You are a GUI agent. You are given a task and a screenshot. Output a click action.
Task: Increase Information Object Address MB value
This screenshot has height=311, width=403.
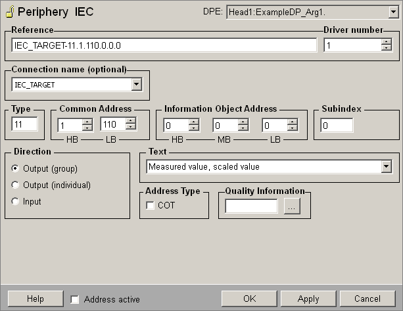tap(243, 122)
